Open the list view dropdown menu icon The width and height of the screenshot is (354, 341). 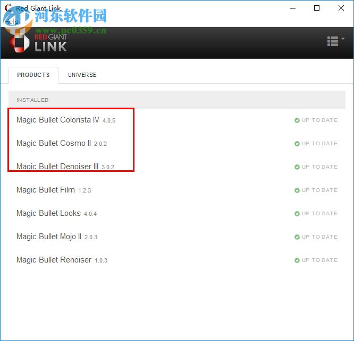point(336,41)
